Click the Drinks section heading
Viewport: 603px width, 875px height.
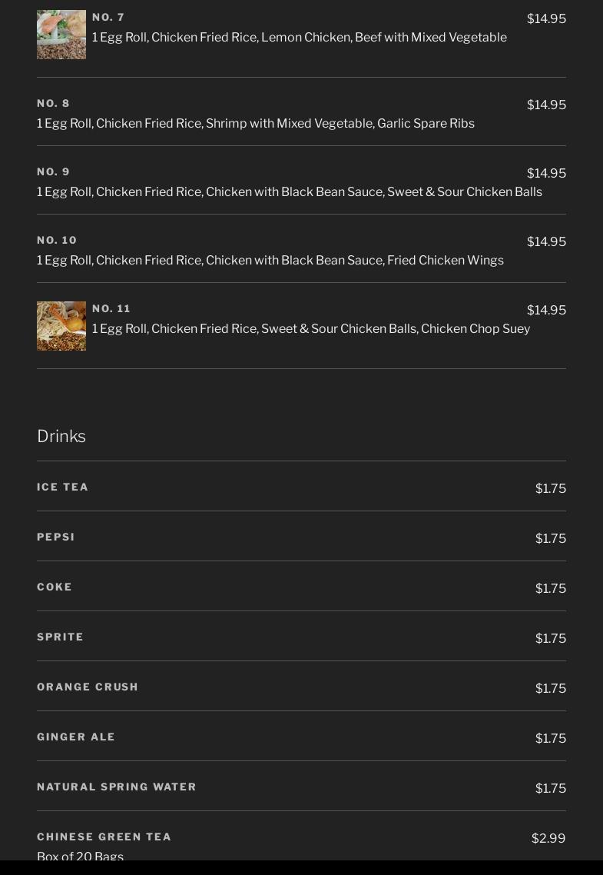click(61, 436)
